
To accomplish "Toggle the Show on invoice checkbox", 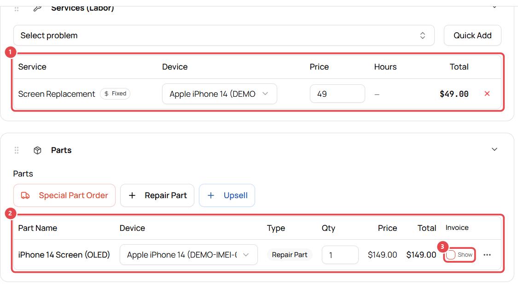I will pyautogui.click(x=451, y=255).
